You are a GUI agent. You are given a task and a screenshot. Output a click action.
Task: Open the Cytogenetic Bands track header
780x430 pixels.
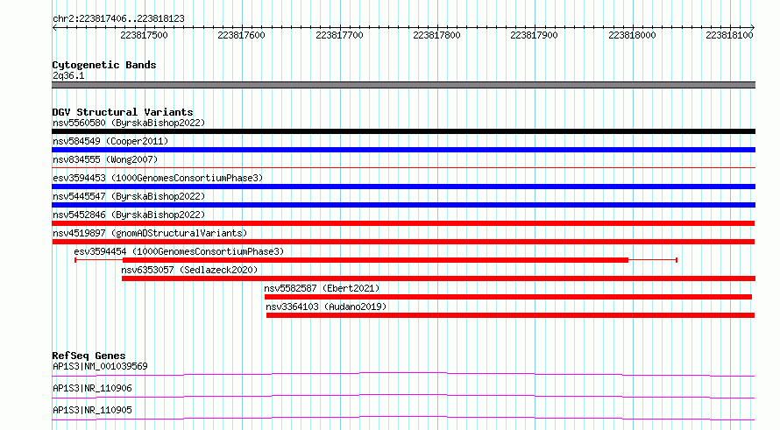104,65
